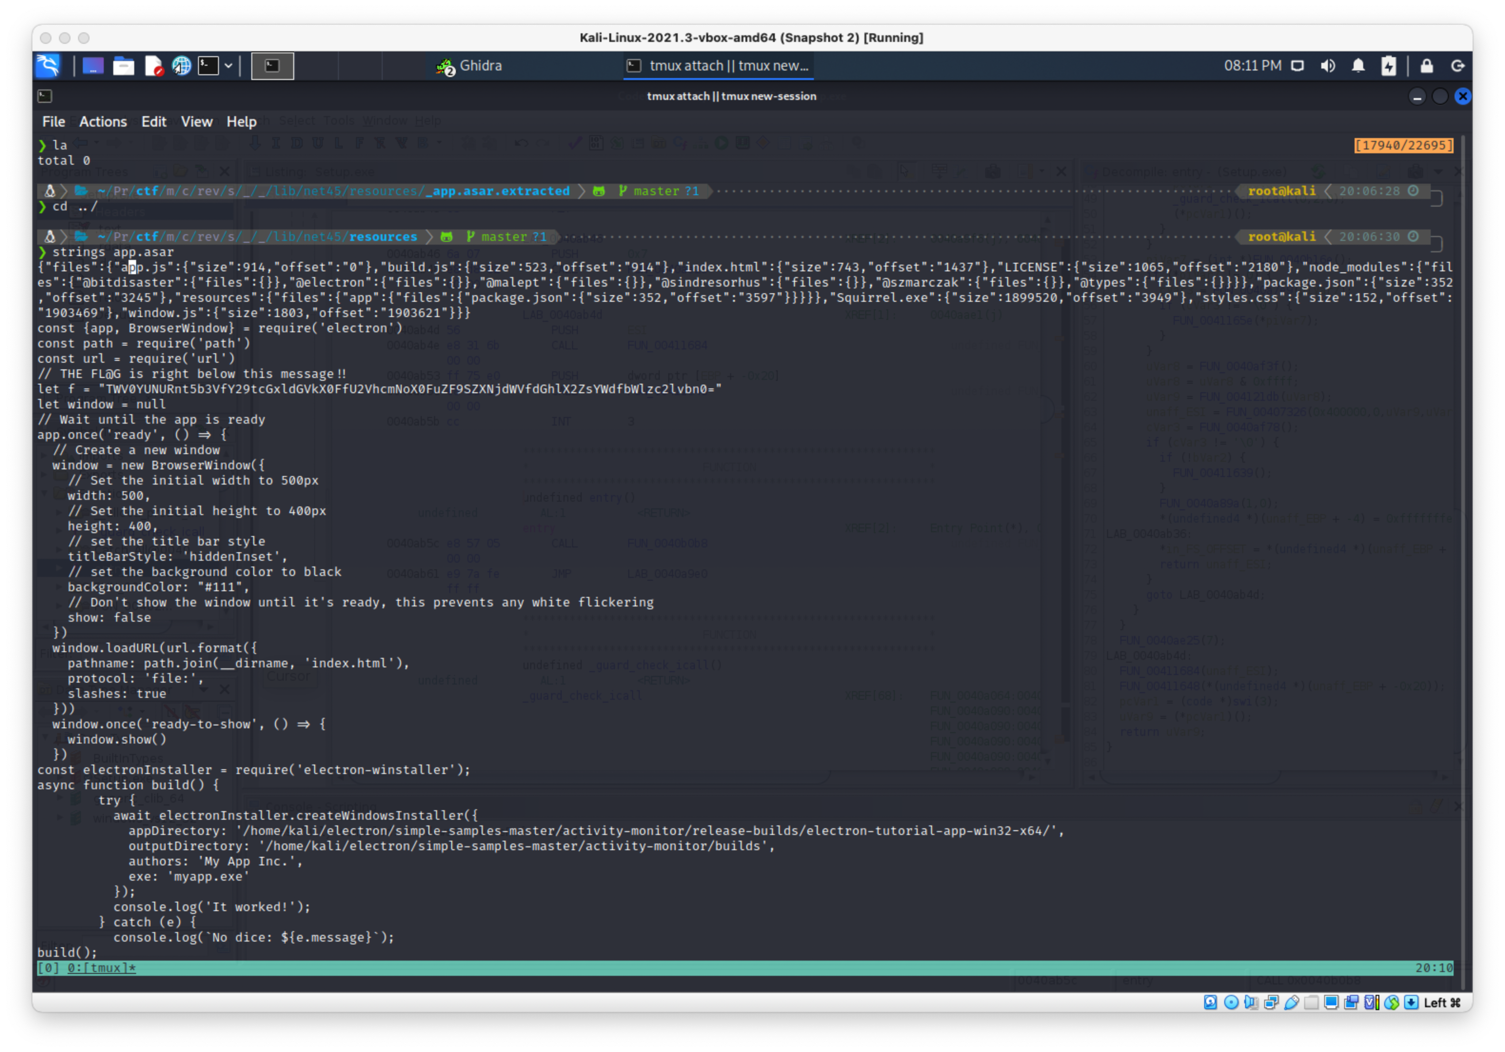Lock the screen with the padlock icon
This screenshot has height=1052, width=1505.
[1426, 66]
